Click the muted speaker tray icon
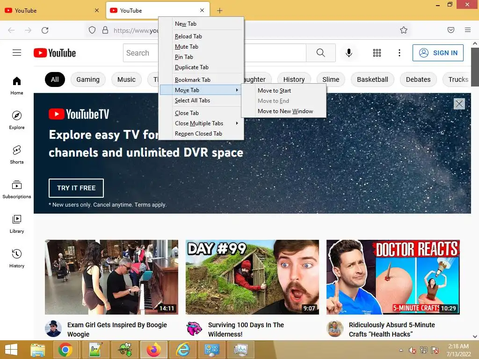Viewport: 479px width, 359px height. 412,350
